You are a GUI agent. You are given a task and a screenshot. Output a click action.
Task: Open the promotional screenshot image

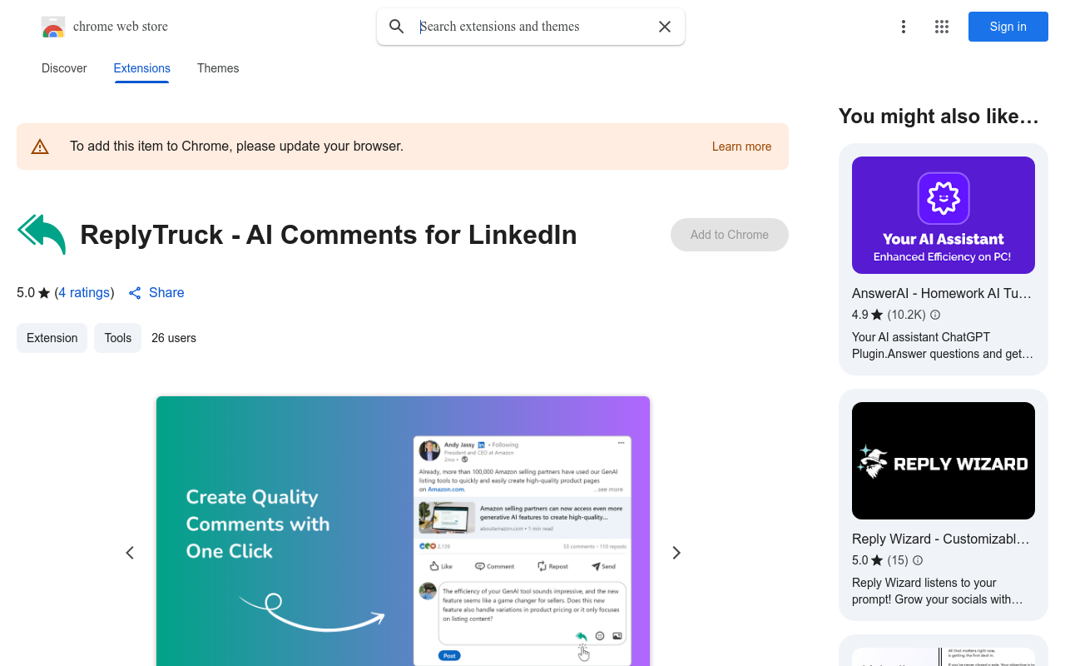(x=403, y=531)
